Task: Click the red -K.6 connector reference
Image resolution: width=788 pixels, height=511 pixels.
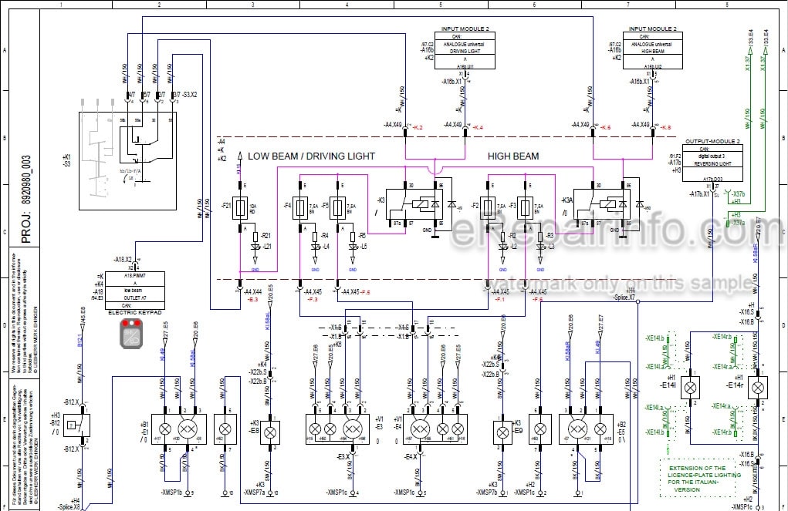Action: coord(606,127)
